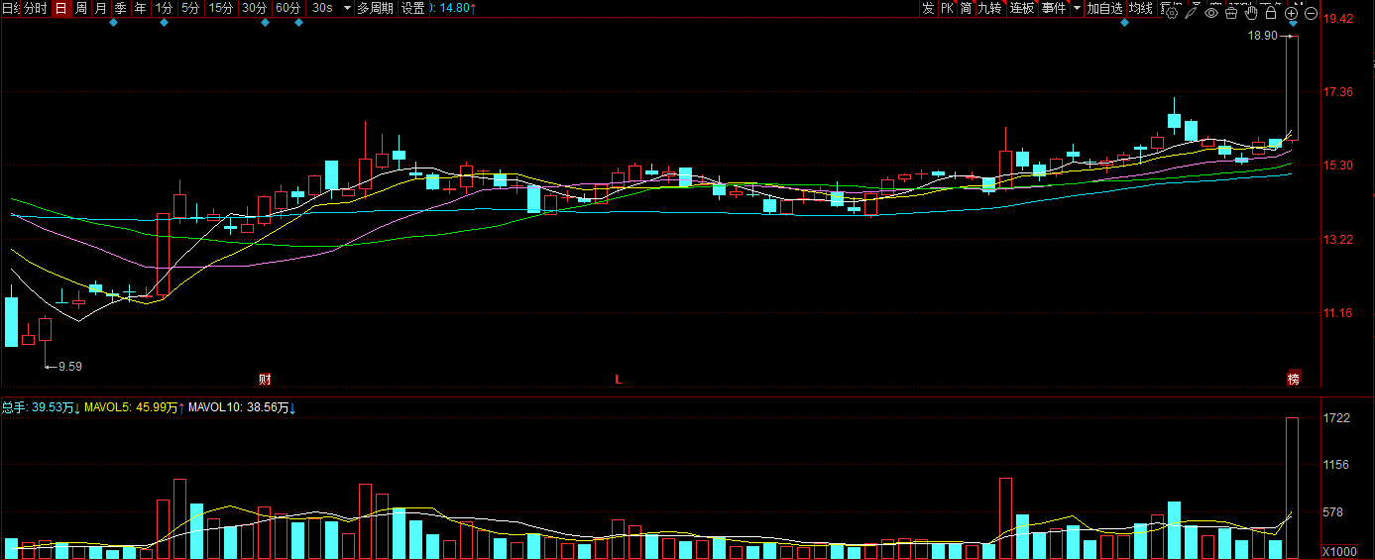Select the drawing pen tool icon
Viewport: 1375px width, 560px height.
coord(1193,13)
